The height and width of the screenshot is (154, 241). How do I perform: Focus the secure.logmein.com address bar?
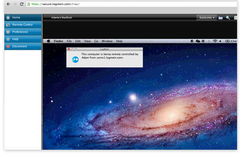coord(131,4)
